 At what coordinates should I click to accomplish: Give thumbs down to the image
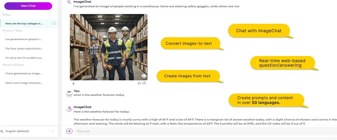pos(144,83)
